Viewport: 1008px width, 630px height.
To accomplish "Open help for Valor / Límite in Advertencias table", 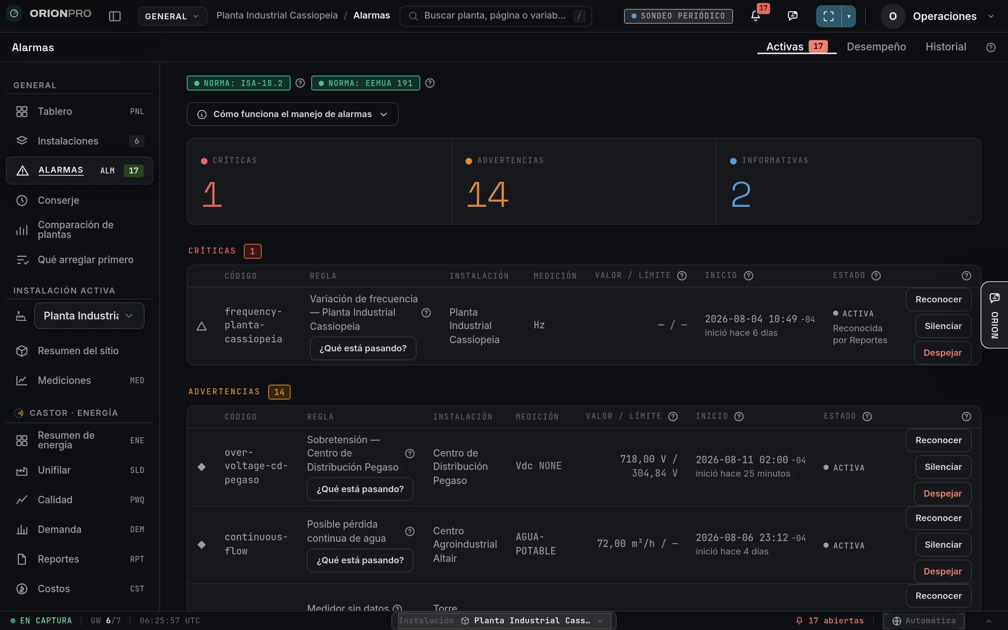I will 673,416.
